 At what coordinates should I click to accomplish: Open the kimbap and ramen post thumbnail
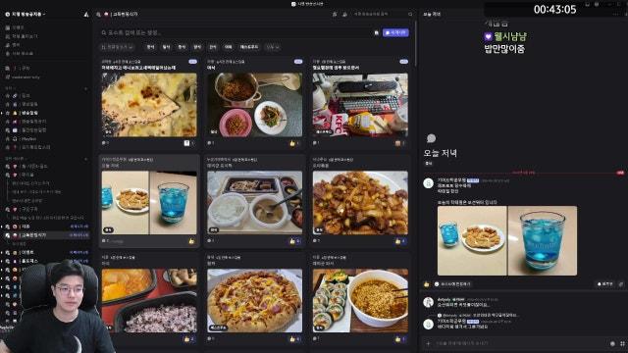360,300
